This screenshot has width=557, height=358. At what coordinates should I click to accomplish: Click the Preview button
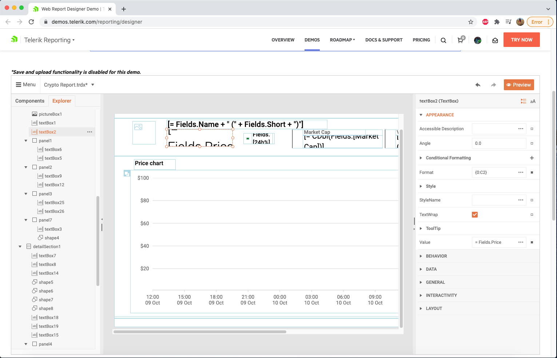click(519, 84)
